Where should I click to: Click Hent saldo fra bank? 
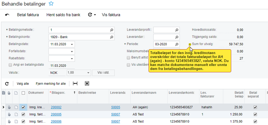point(63,15)
